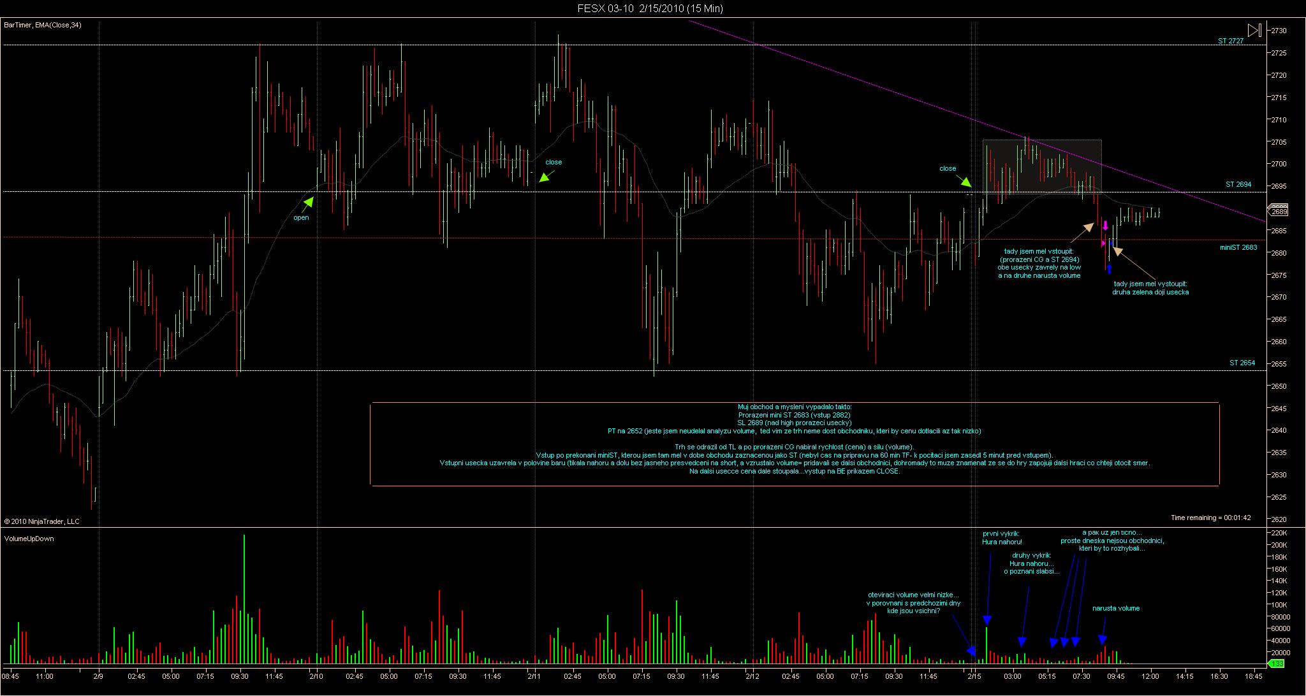Click the 'BarTimer, EMA(Close,34)' indicator label
This screenshot has width=1306, height=696.
[x=43, y=25]
